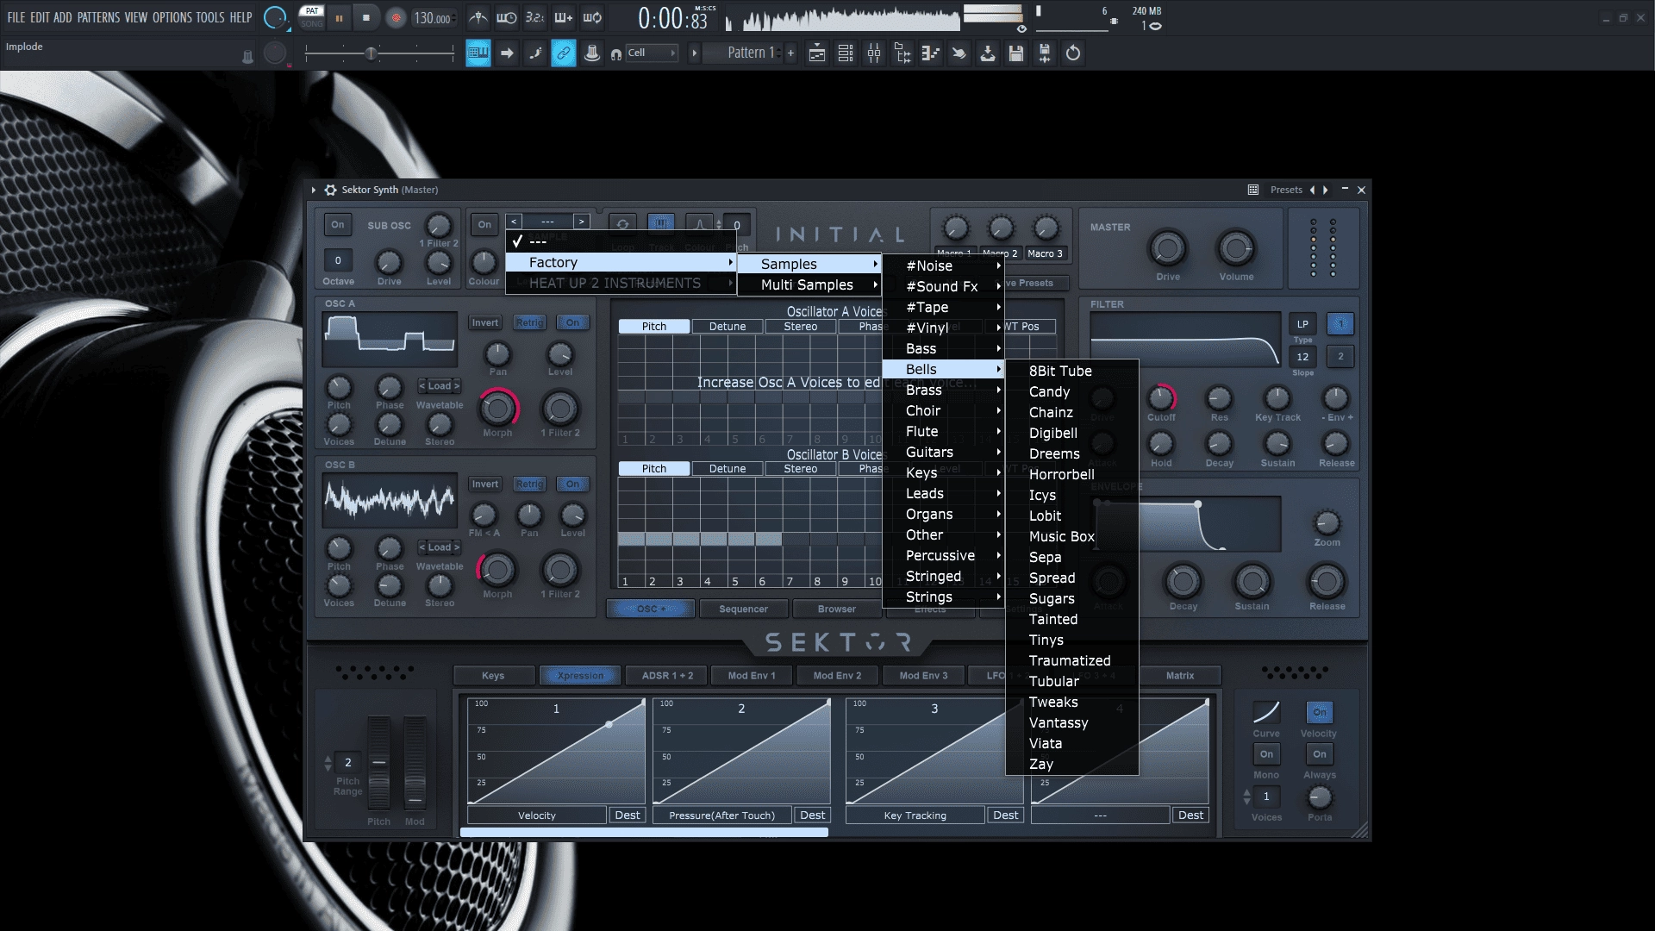This screenshot has width=1655, height=931.
Task: Open the PATTERNS menu
Action: pos(98,17)
